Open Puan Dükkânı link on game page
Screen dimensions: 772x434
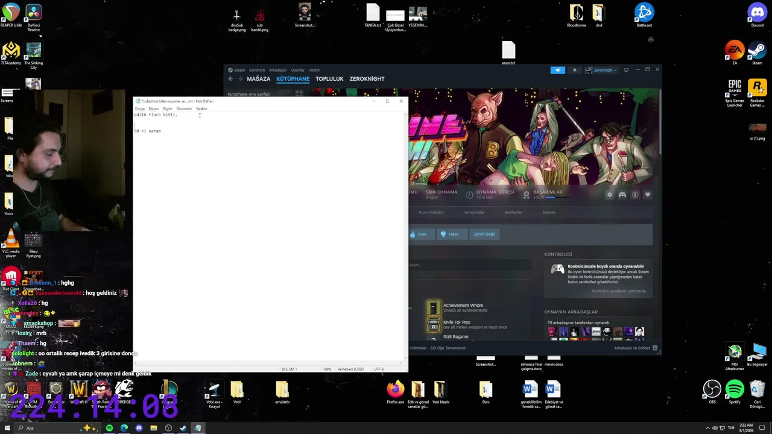[431, 212]
